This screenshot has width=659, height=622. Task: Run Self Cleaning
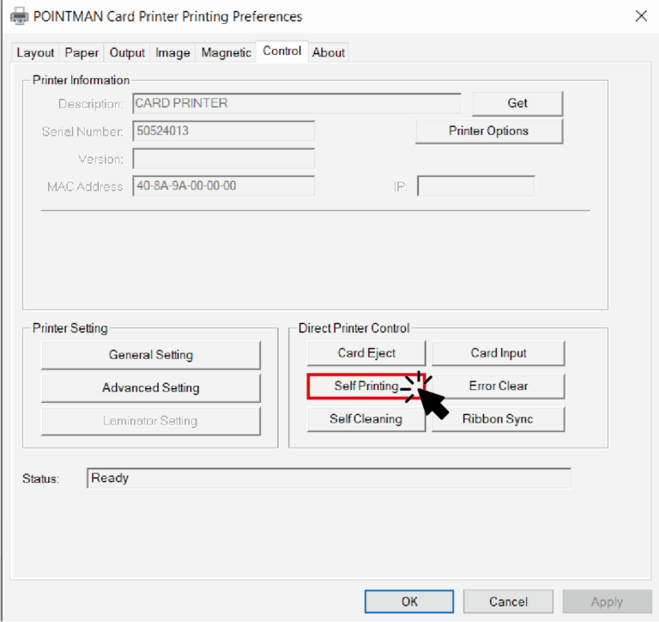pos(366,419)
